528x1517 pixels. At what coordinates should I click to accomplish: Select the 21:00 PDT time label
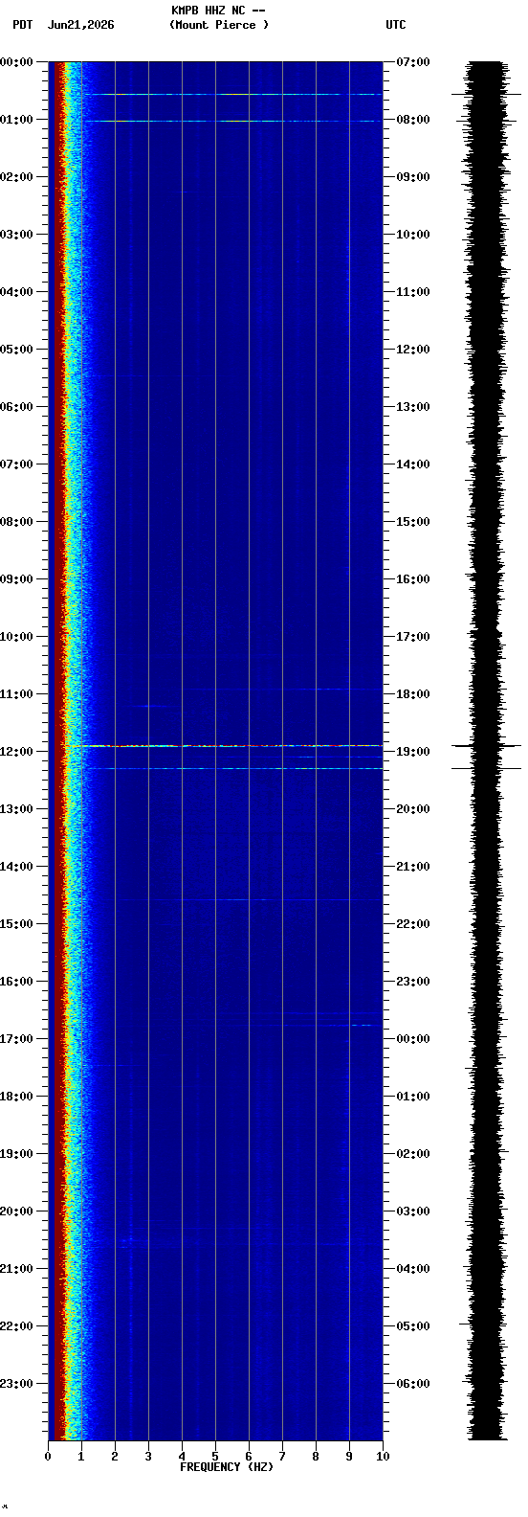(17, 1269)
